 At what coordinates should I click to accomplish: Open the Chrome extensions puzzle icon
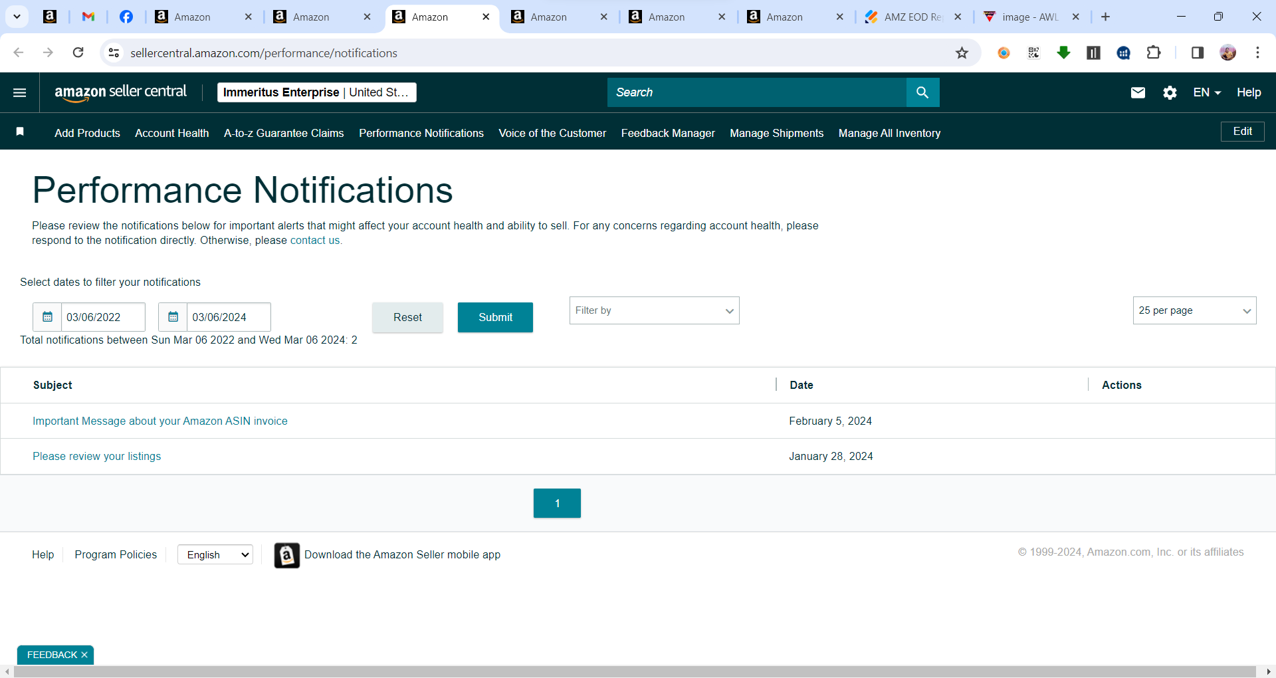(x=1154, y=53)
